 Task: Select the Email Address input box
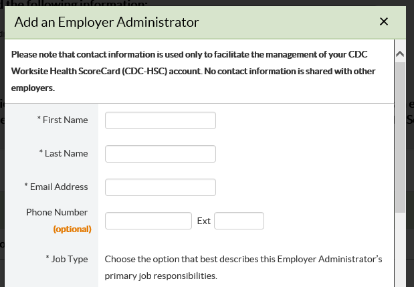coord(161,187)
